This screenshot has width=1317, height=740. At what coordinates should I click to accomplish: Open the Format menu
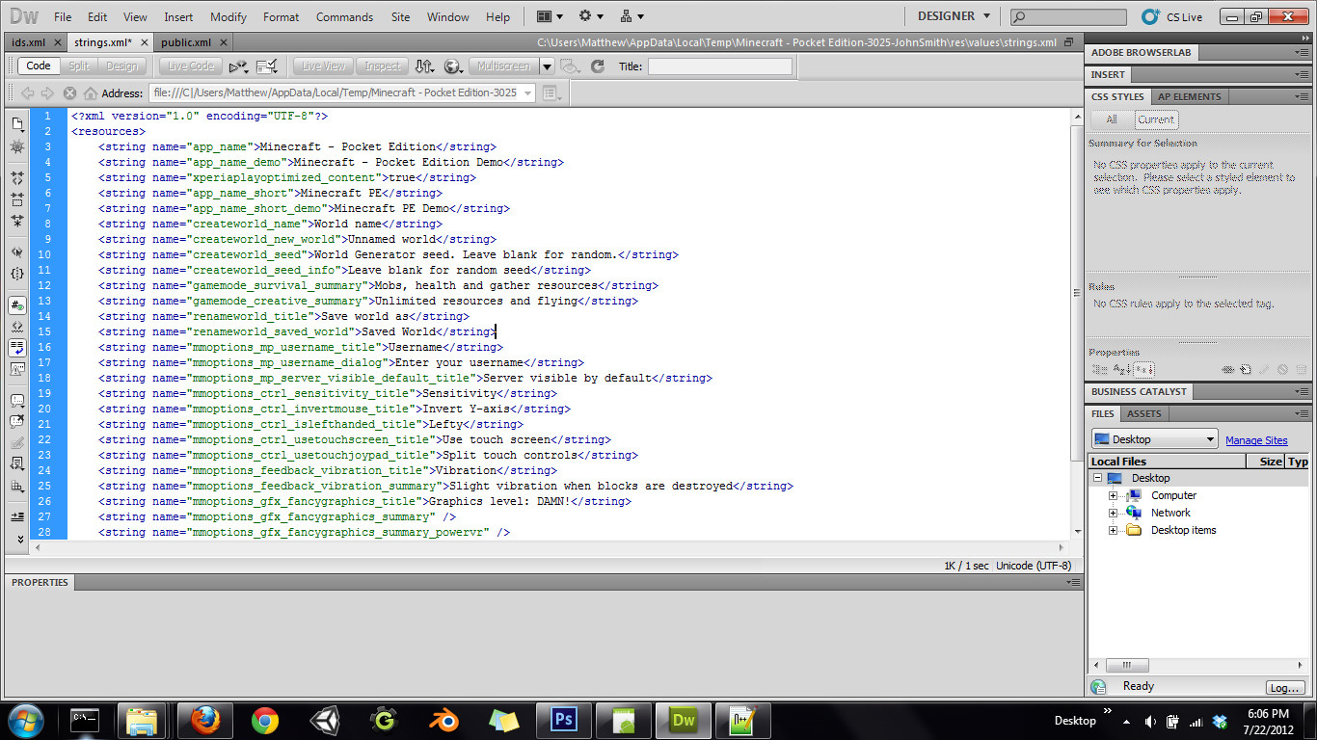281,17
